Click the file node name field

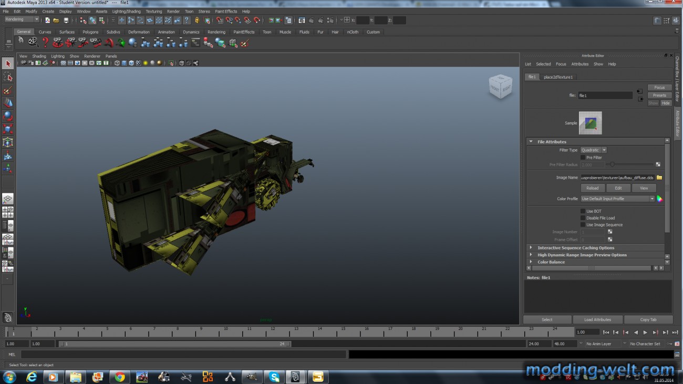coord(605,96)
